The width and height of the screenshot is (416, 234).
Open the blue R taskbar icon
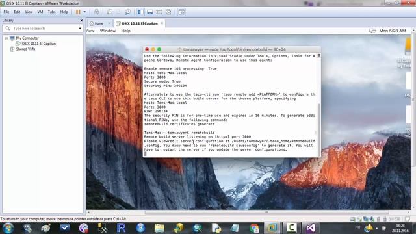(122, 228)
